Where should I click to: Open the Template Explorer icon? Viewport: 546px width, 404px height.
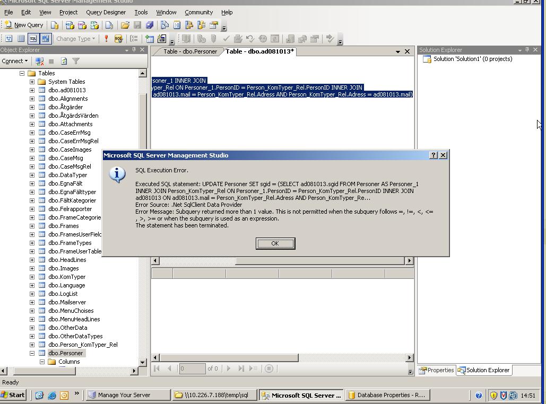coord(201,25)
